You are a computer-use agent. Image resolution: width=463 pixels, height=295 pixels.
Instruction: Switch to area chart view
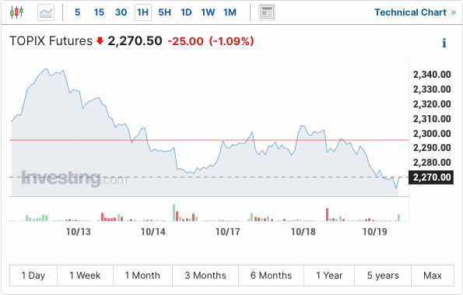[x=46, y=12]
